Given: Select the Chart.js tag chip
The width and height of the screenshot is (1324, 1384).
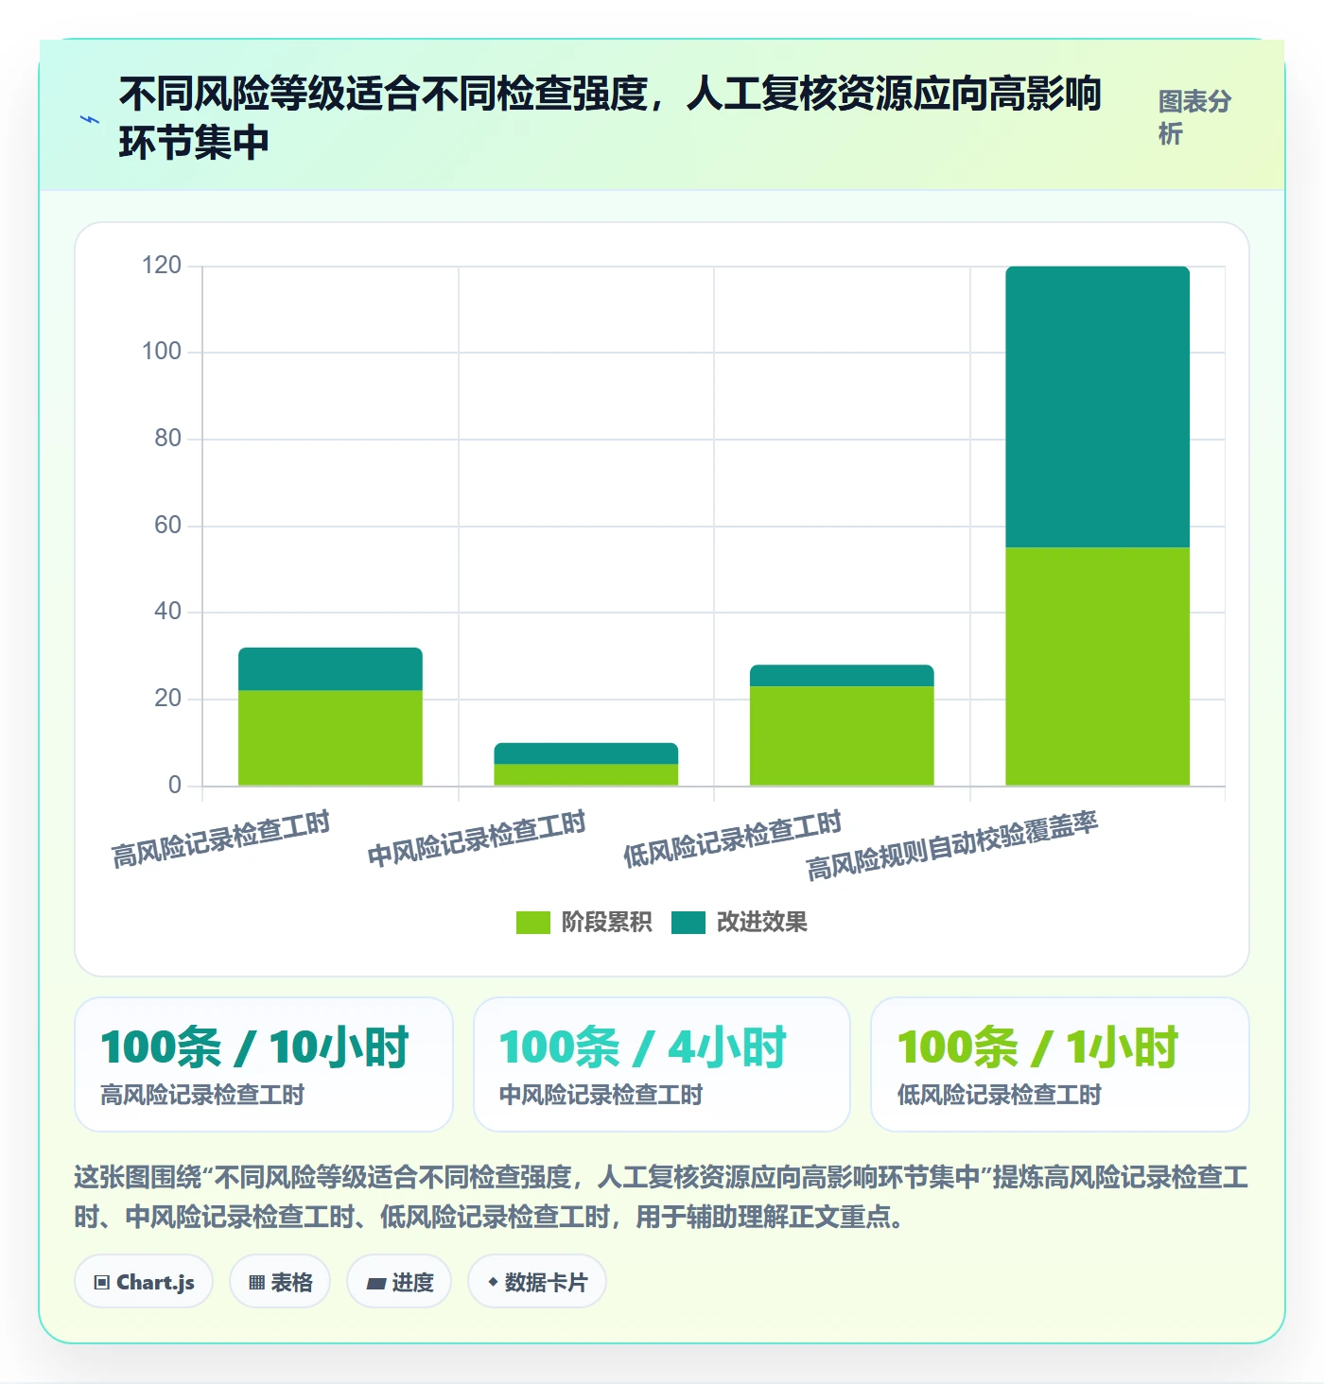Looking at the screenshot, I should 144,1282.
